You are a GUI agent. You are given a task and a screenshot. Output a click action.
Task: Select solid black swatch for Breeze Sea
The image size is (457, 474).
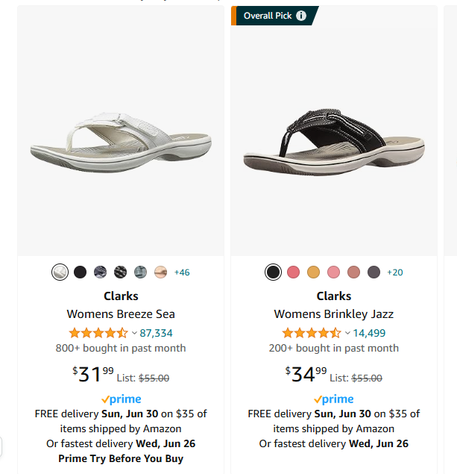pyautogui.click(x=80, y=272)
